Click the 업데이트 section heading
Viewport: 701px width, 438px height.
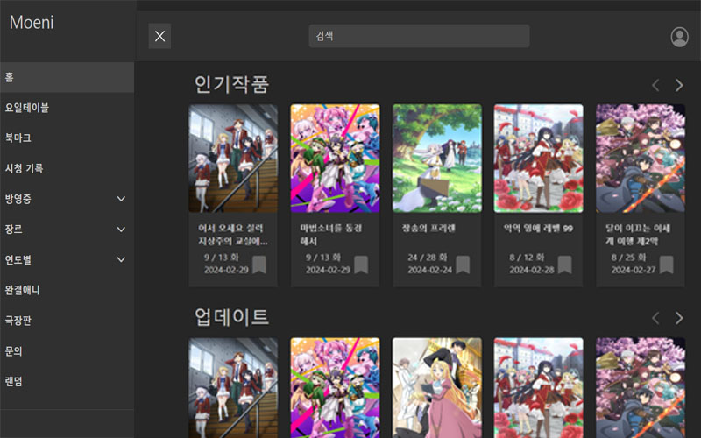(231, 317)
